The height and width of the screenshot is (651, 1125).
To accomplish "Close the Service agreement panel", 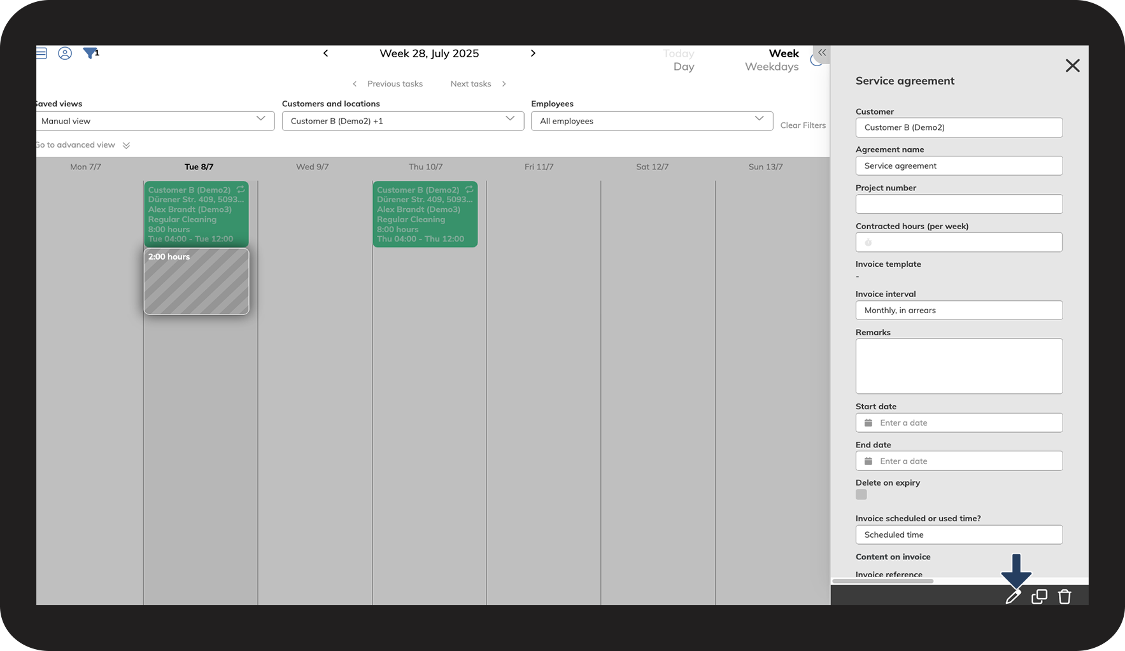I will point(1072,66).
